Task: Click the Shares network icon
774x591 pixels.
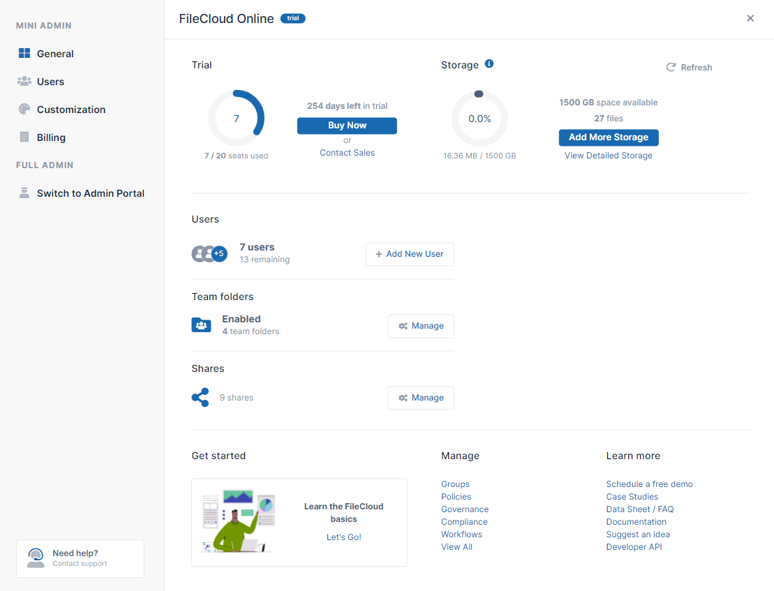Action: tap(200, 398)
